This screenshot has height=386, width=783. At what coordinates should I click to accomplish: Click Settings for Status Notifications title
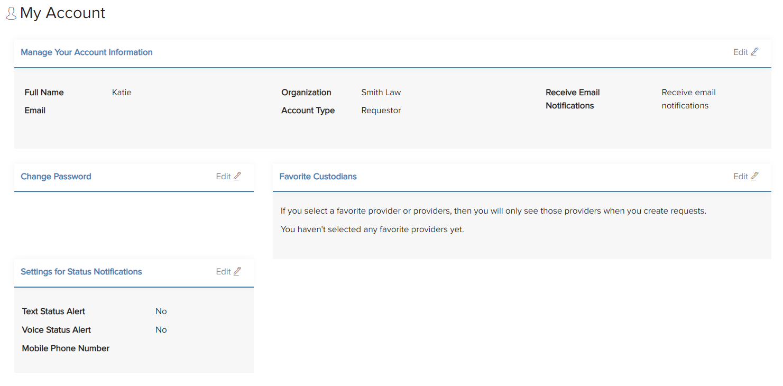point(81,271)
